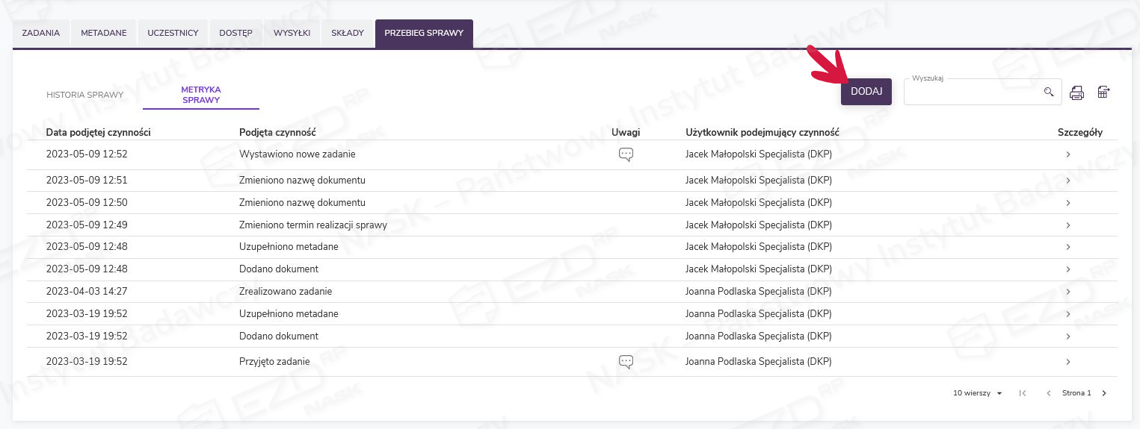This screenshot has width=1140, height=429.
Task: Jump to first page icon
Action: coord(1023,393)
